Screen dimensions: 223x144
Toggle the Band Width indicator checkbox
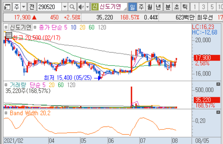[x=6, y=113]
